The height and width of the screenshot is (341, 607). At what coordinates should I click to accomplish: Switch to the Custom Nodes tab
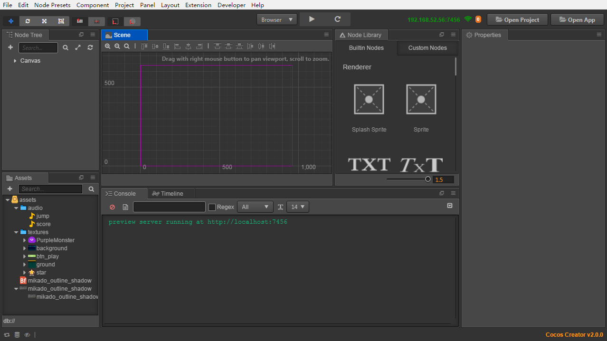click(x=427, y=48)
